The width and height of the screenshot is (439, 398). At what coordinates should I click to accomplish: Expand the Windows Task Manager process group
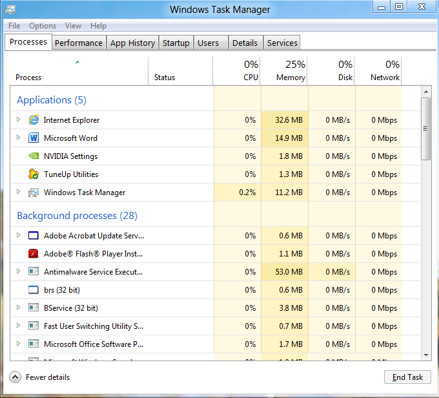[x=18, y=192]
